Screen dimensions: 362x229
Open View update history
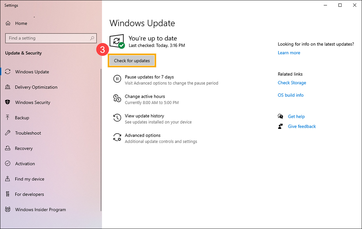click(x=144, y=116)
